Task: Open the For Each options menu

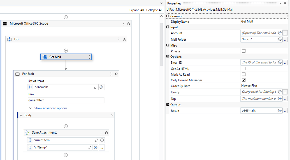Action: (111, 74)
